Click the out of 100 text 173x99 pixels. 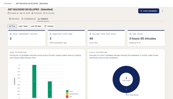pyautogui.click(x=93, y=43)
